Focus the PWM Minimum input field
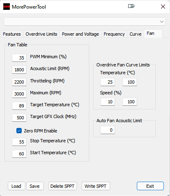This screenshot has width=170, height=196. coord(19,58)
